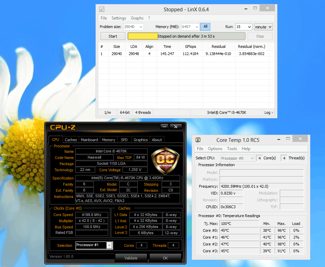Switch to the Memory tab in CPU-Z
Image resolution: width=325 pixels, height=267 pixels.
tap(109, 140)
